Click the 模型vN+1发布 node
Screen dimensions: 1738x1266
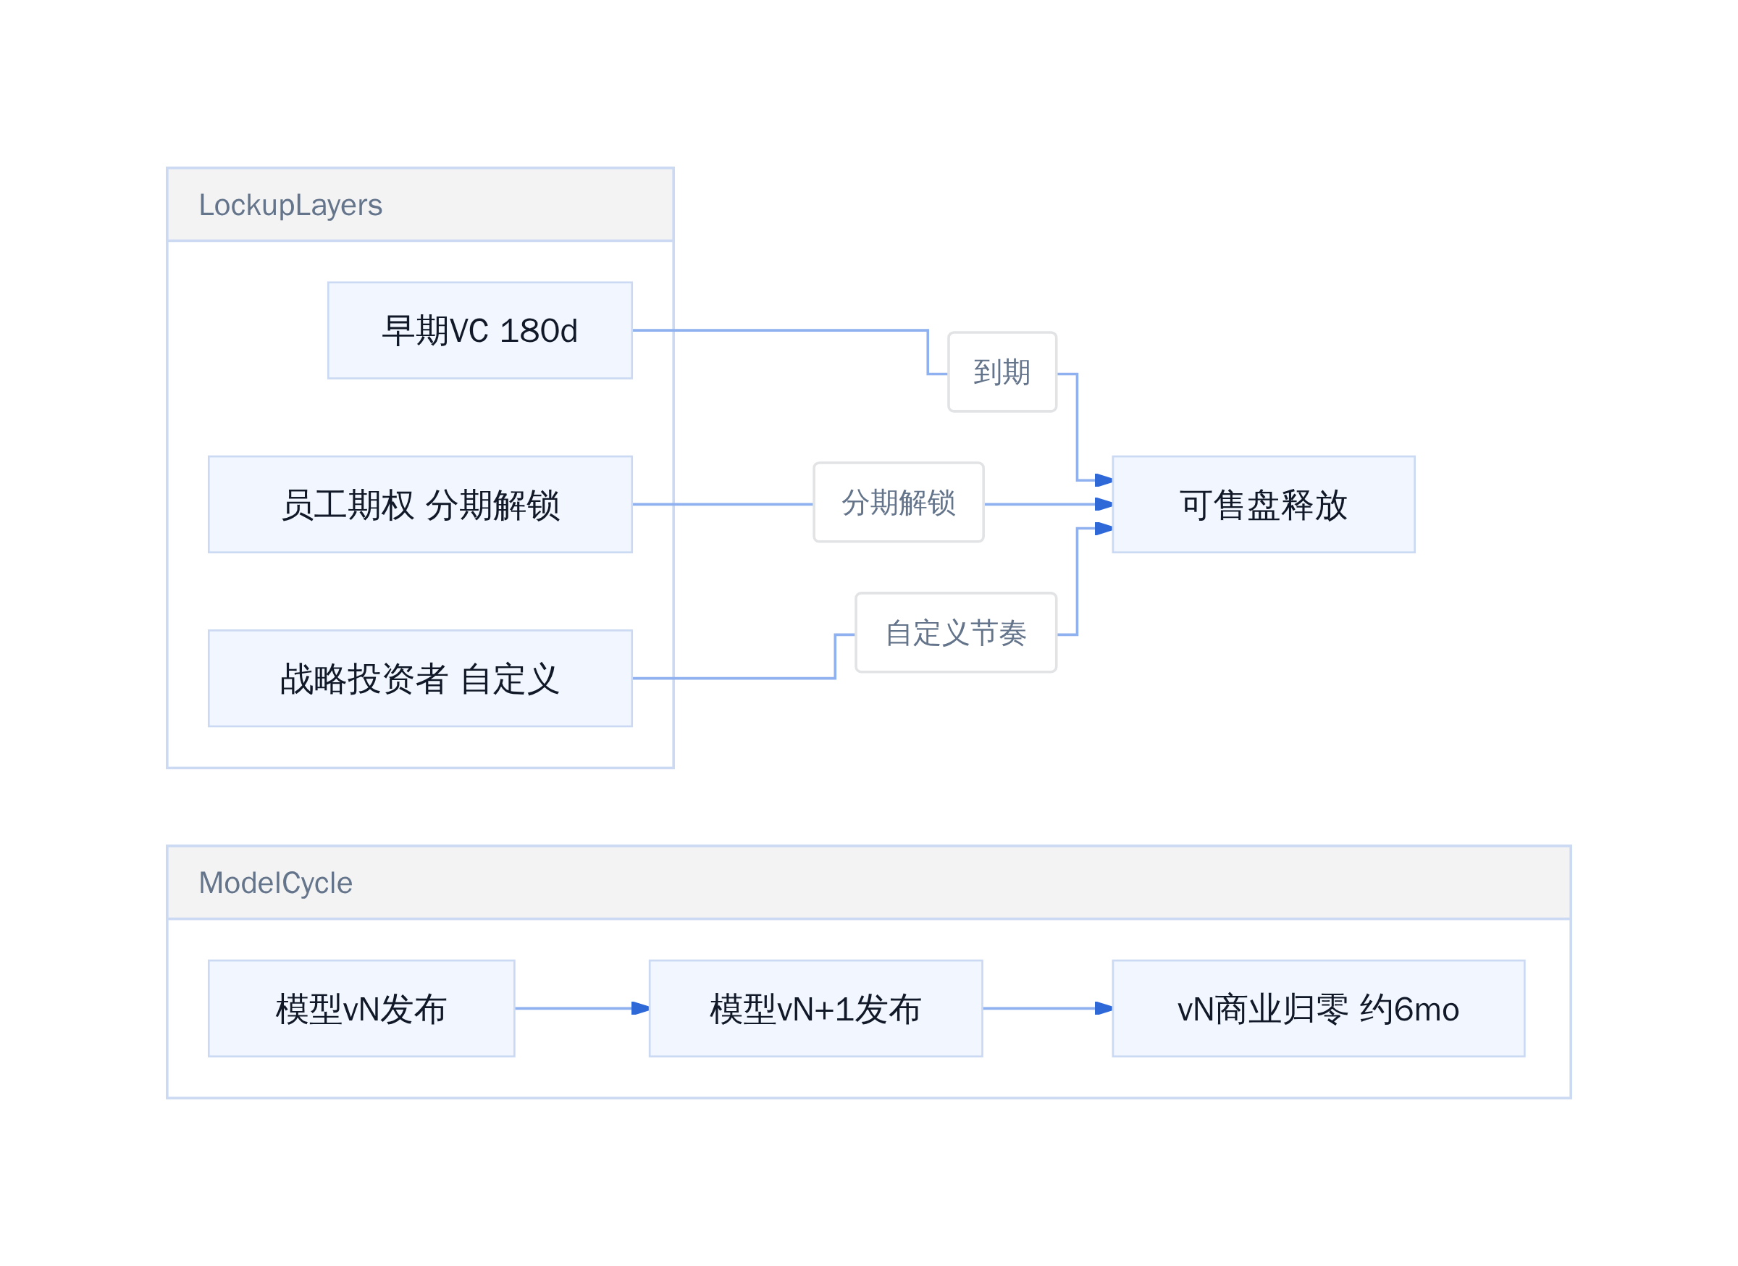[816, 1008]
